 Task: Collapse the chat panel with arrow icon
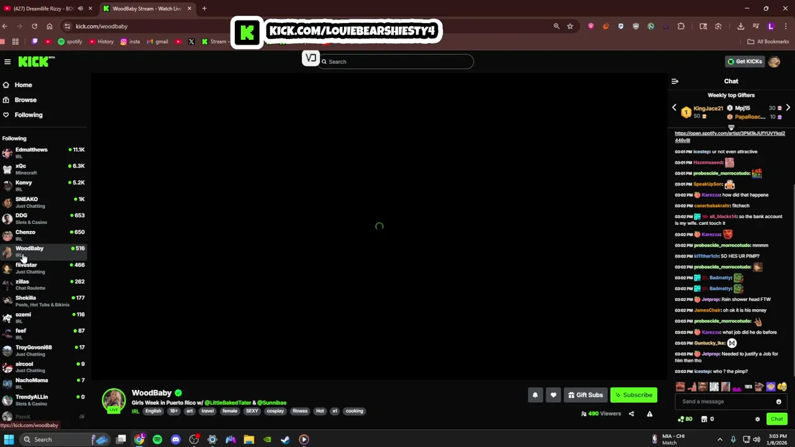pos(675,81)
